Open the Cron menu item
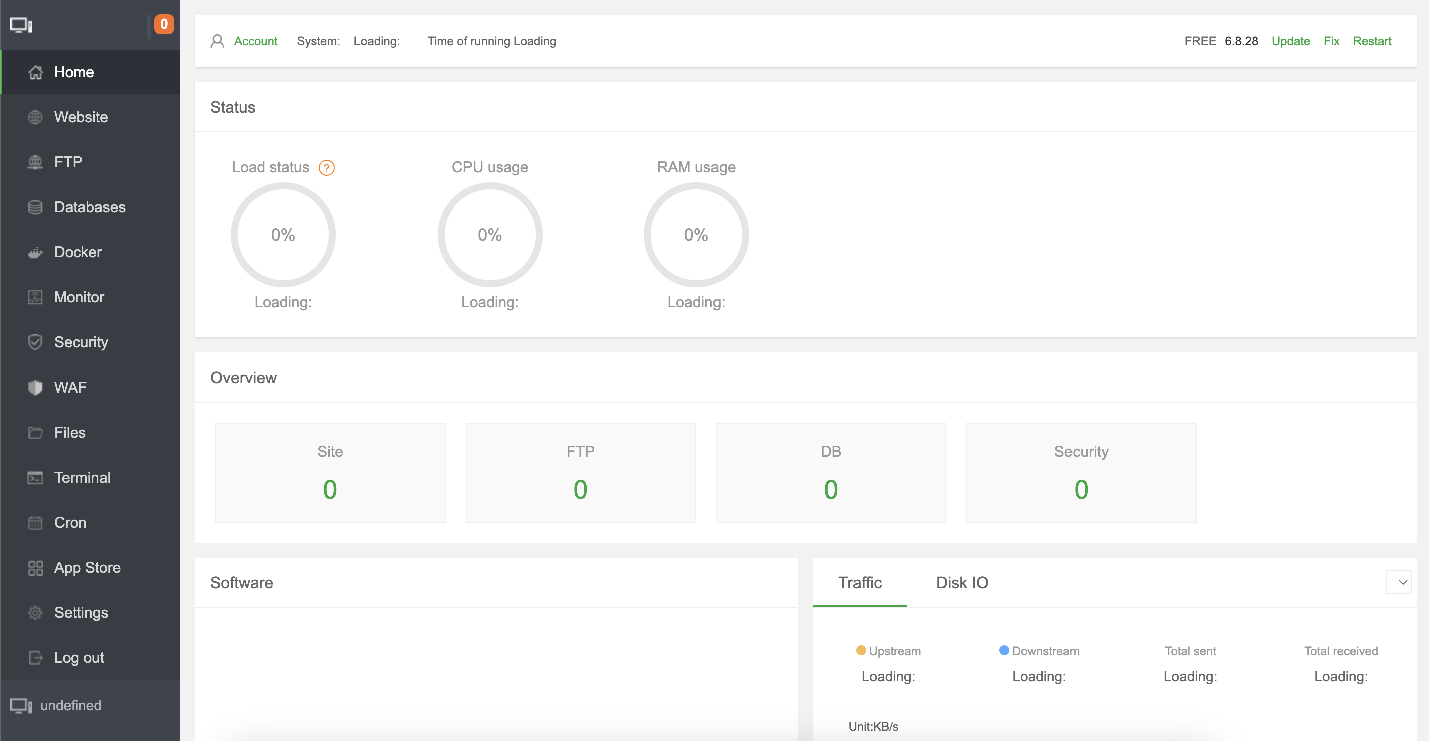Viewport: 1429px width, 741px height. 70,523
